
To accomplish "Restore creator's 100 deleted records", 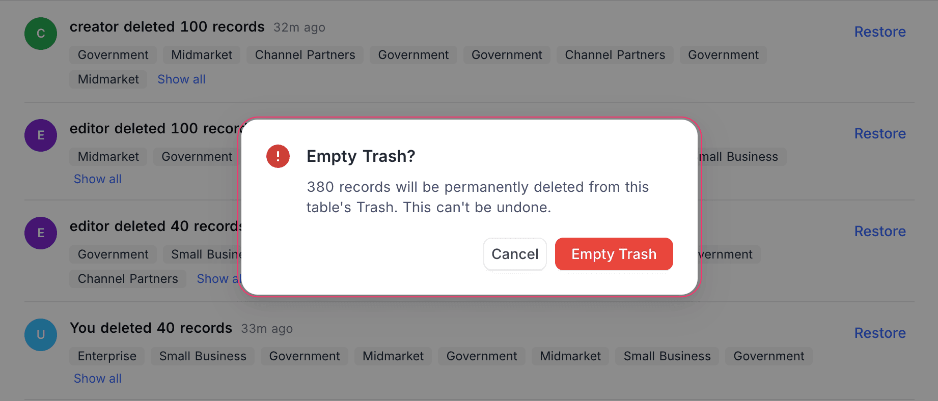I will (880, 32).
